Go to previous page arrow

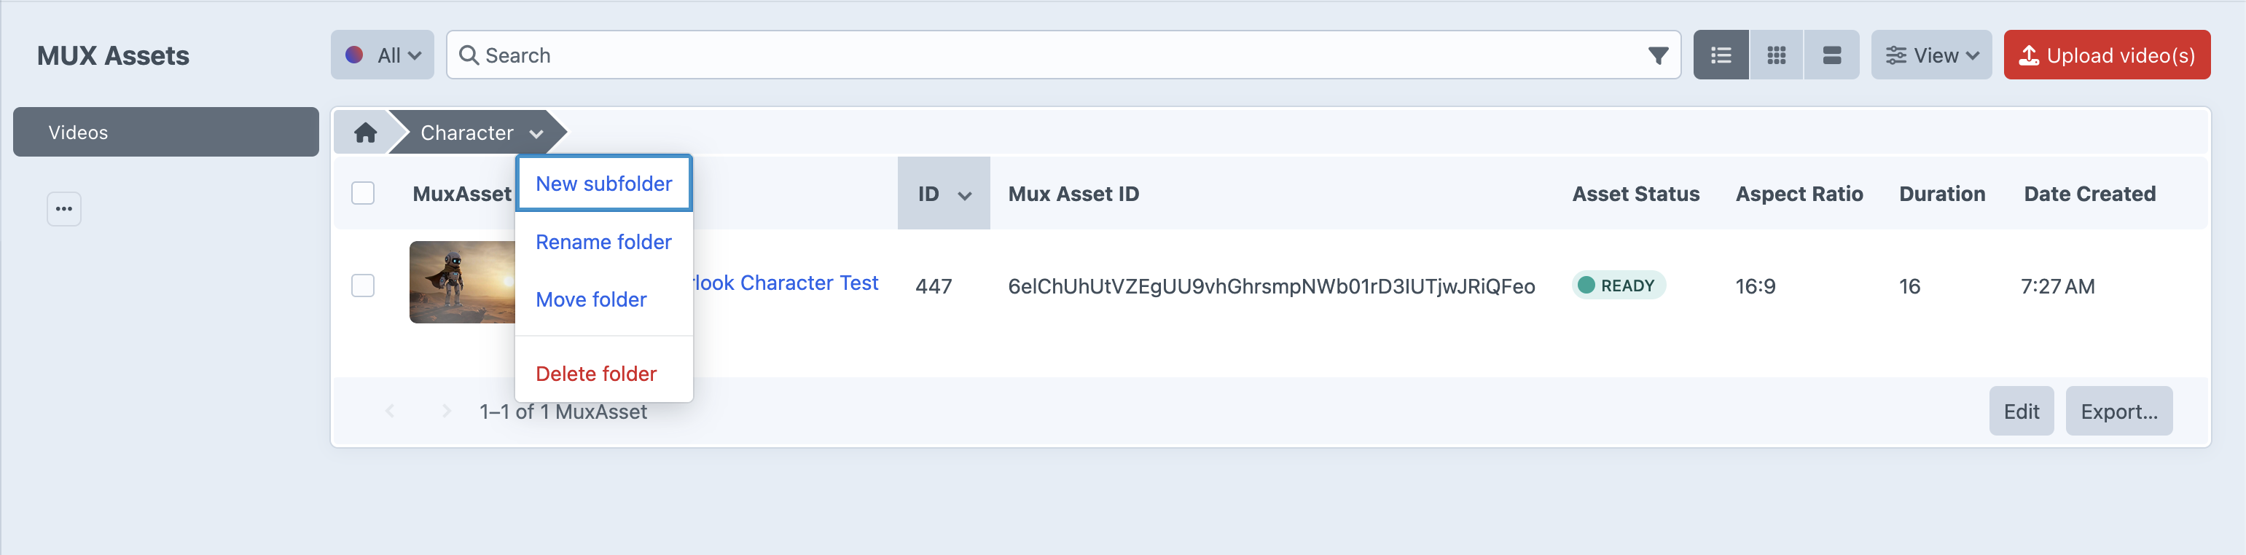tap(390, 412)
